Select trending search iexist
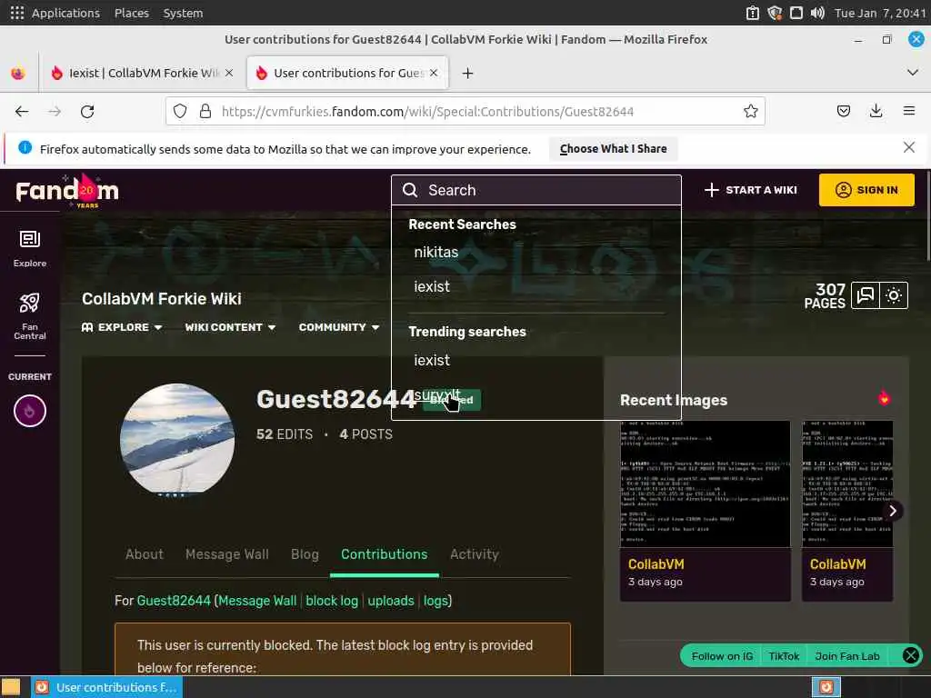Screen dimensions: 931x698 click(x=432, y=360)
